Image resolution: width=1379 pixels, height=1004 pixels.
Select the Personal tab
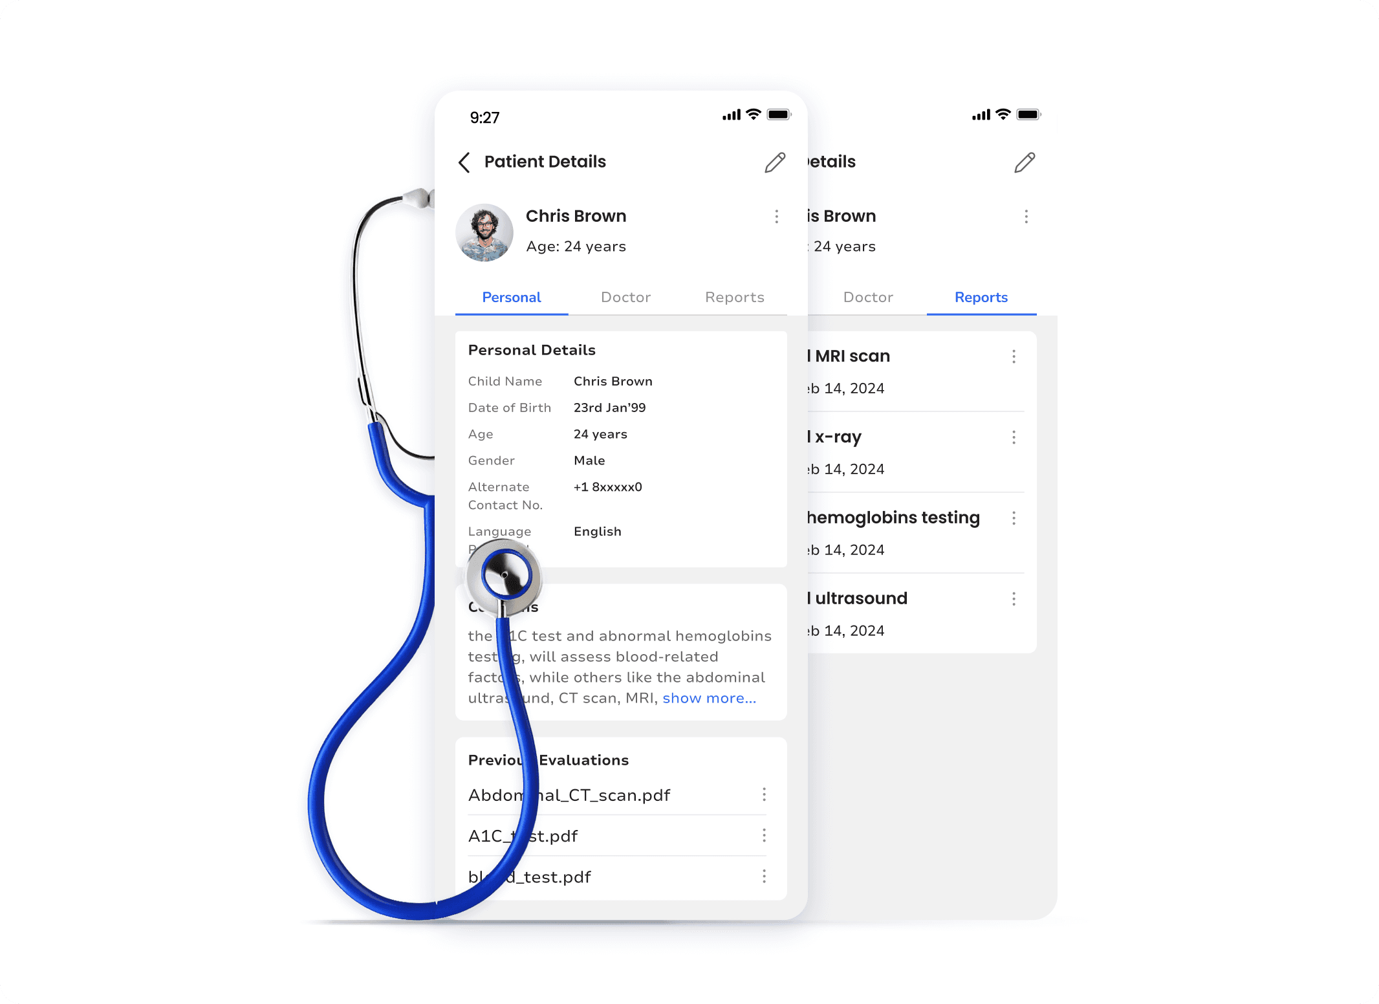[x=512, y=298]
